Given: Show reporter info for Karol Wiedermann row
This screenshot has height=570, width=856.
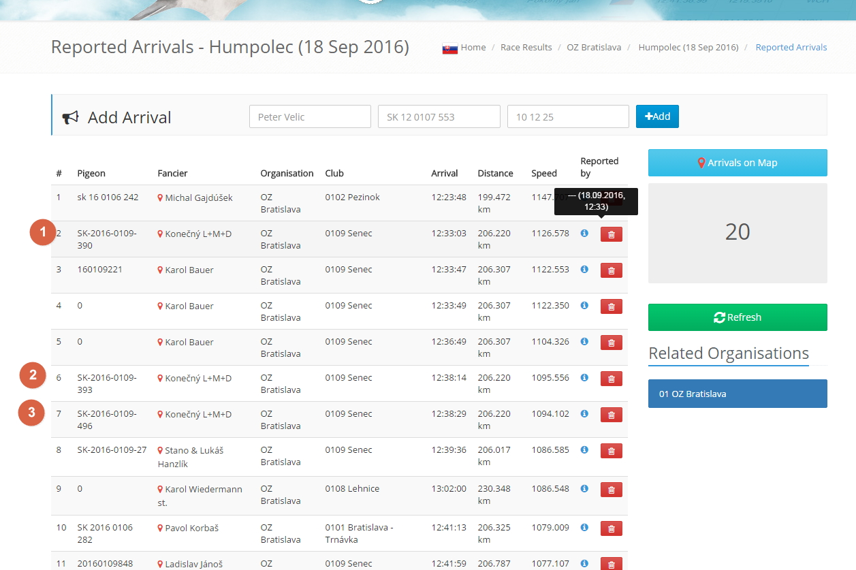Looking at the screenshot, I should click(584, 489).
